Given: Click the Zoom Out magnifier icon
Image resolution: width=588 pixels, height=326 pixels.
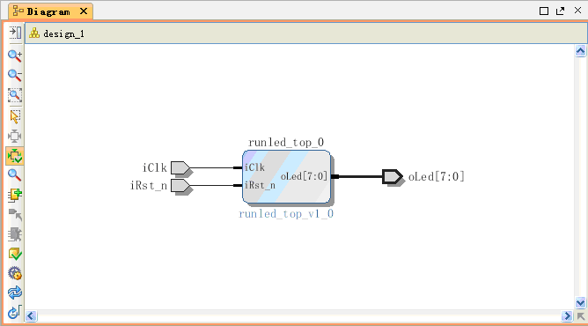Looking at the screenshot, I should 15,75.
